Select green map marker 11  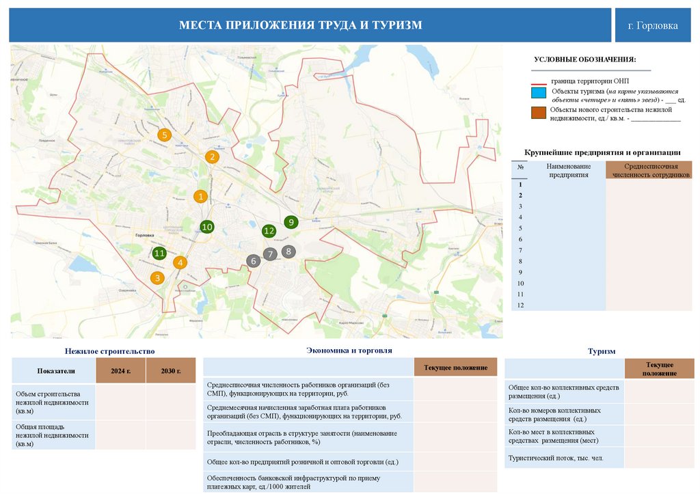point(159,253)
